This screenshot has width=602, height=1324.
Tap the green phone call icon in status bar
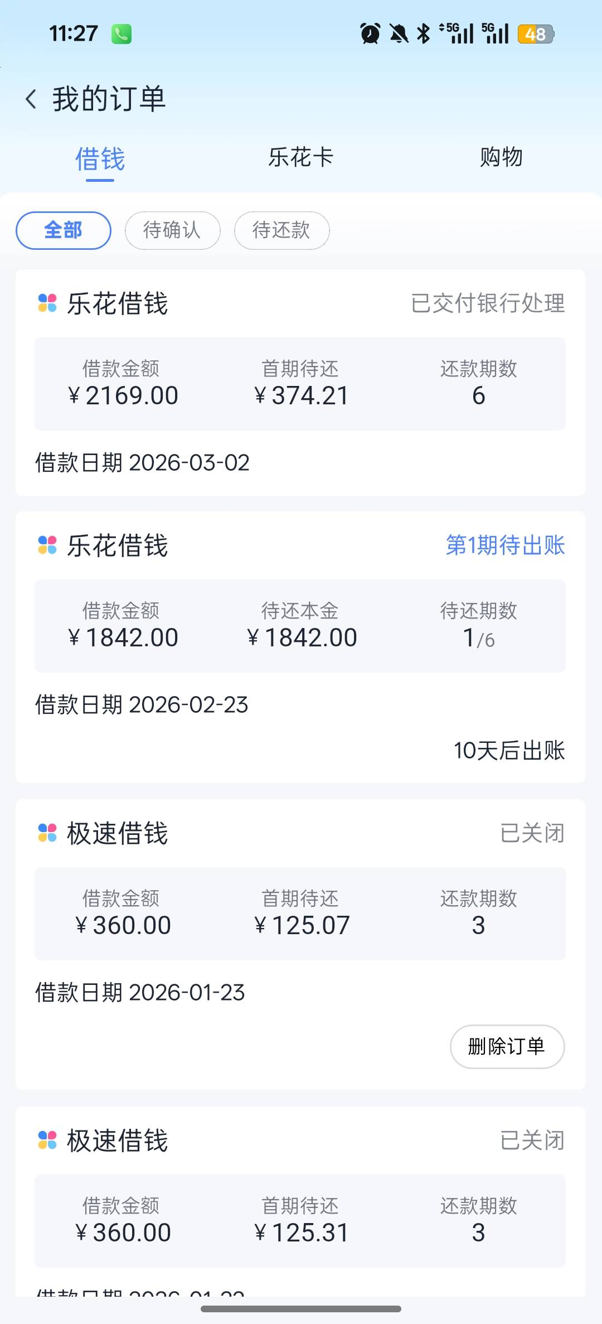point(122,34)
